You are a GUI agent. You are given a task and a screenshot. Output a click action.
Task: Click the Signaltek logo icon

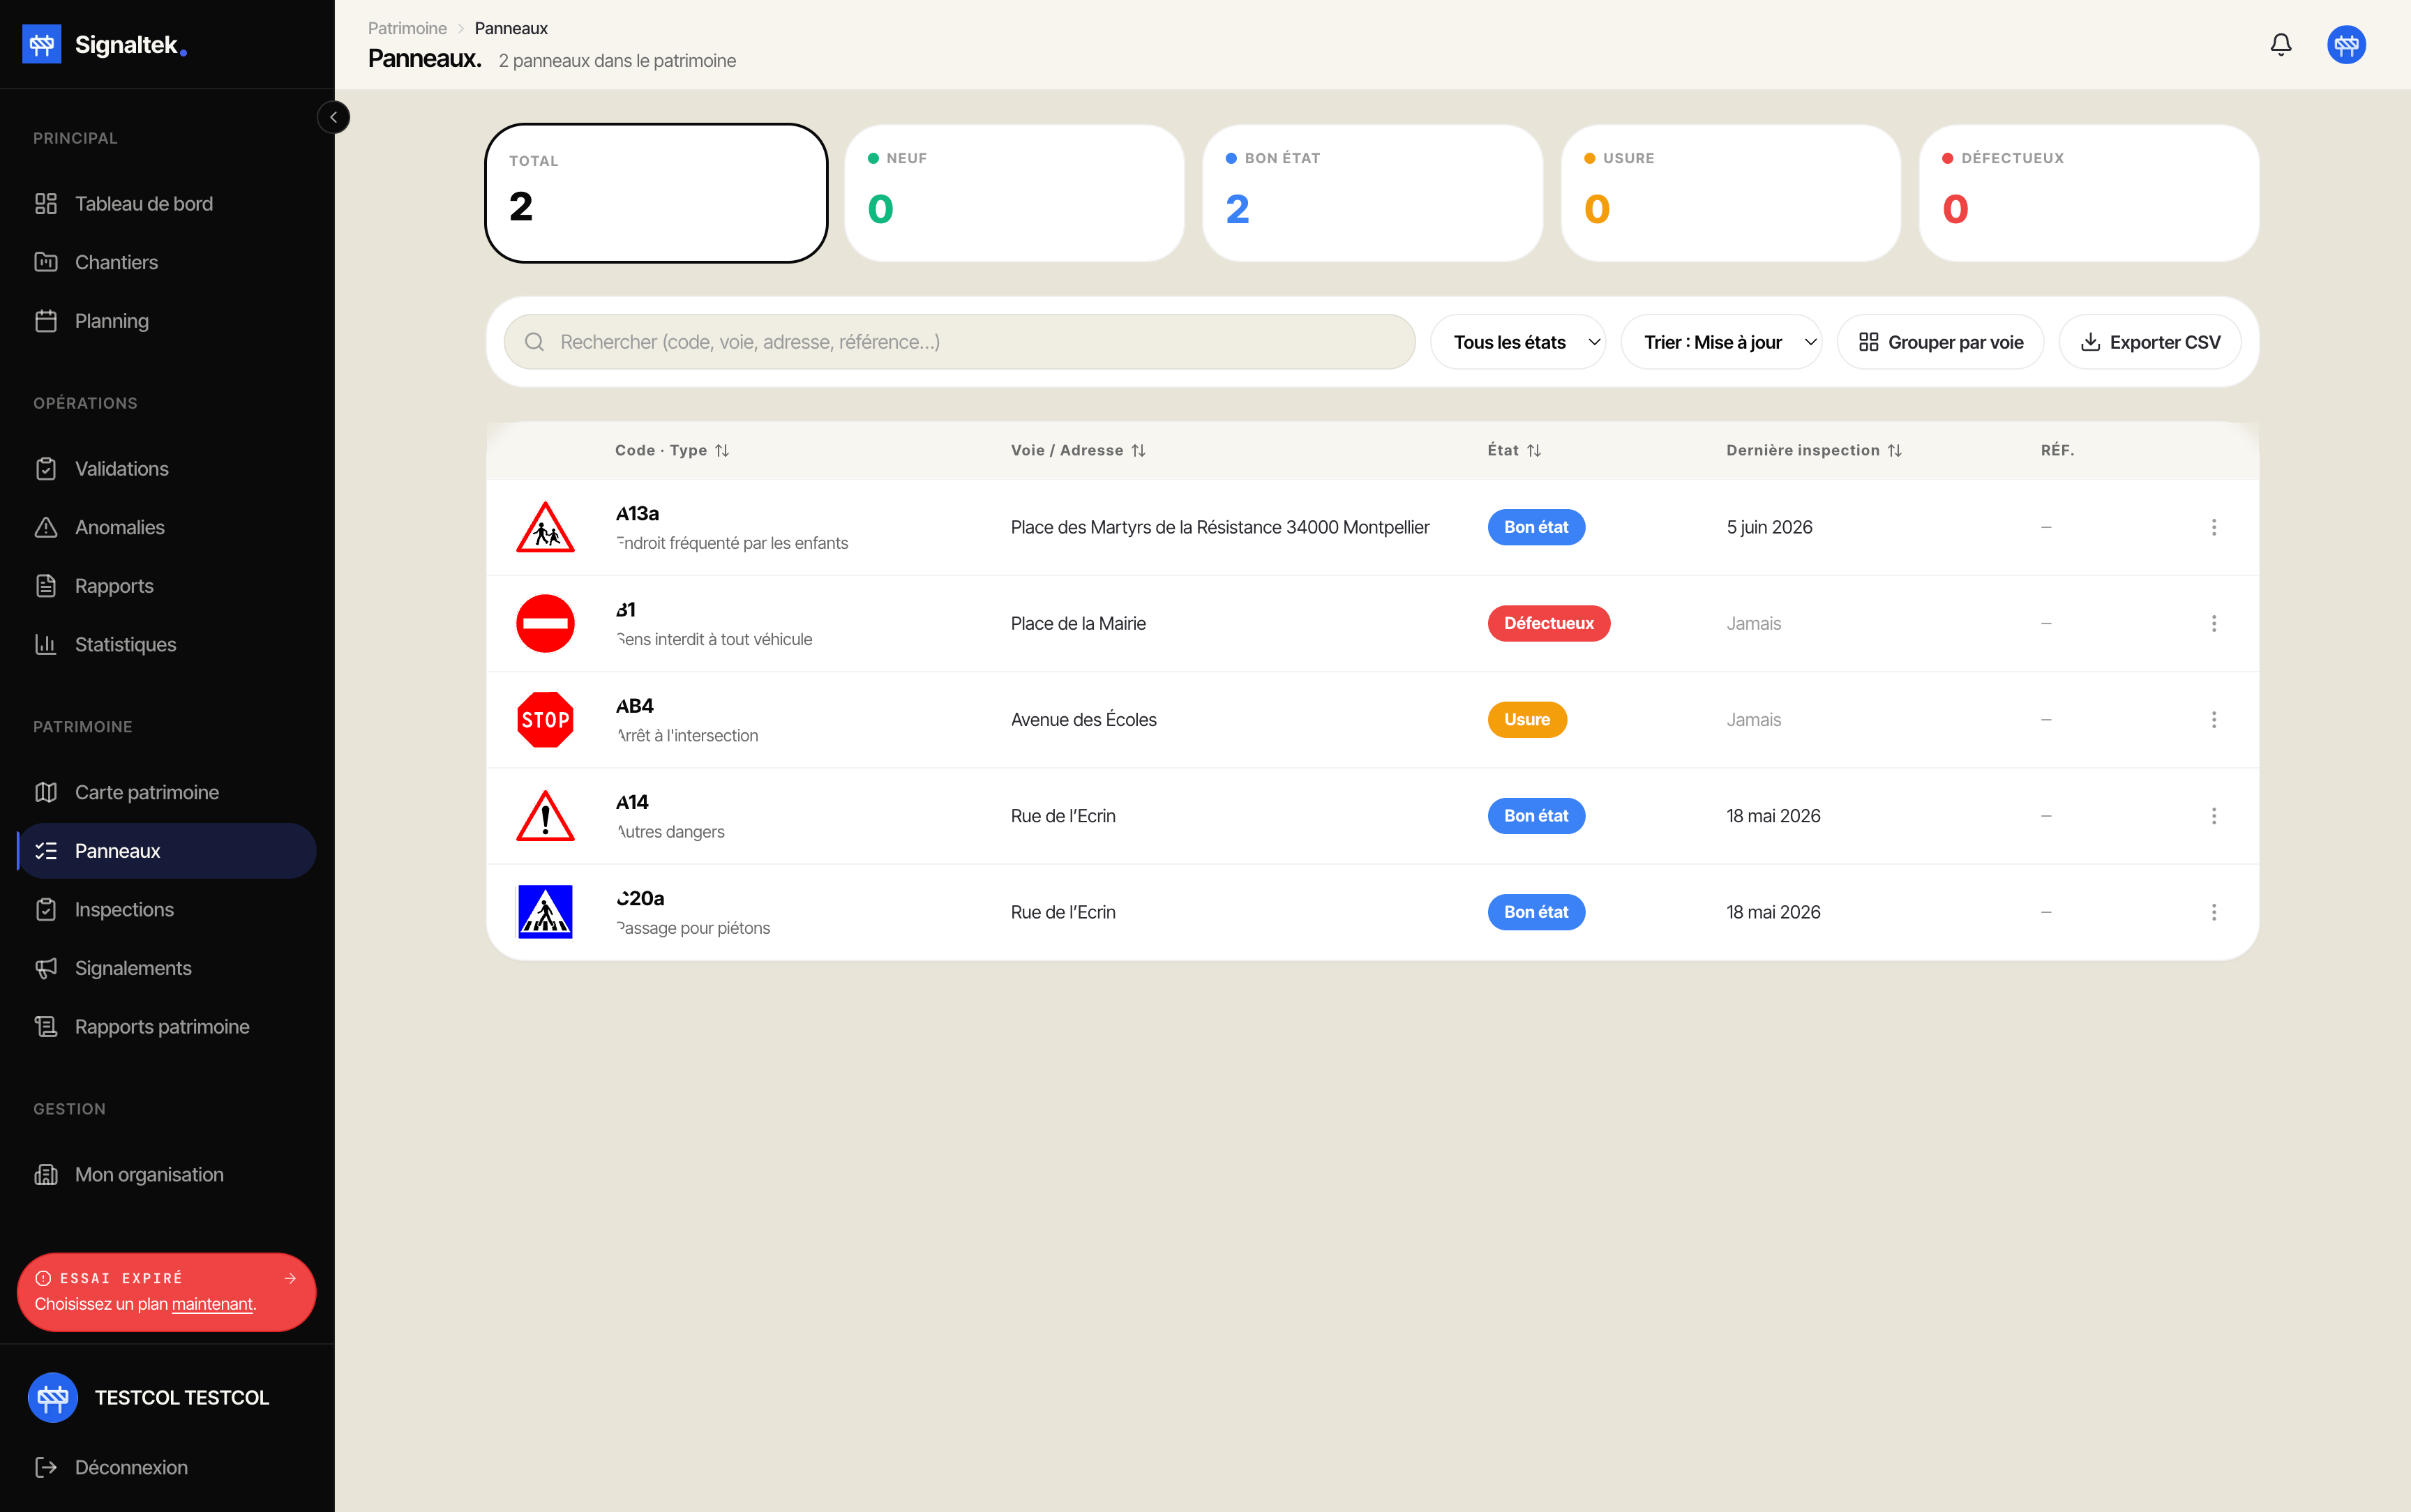pos(42,44)
